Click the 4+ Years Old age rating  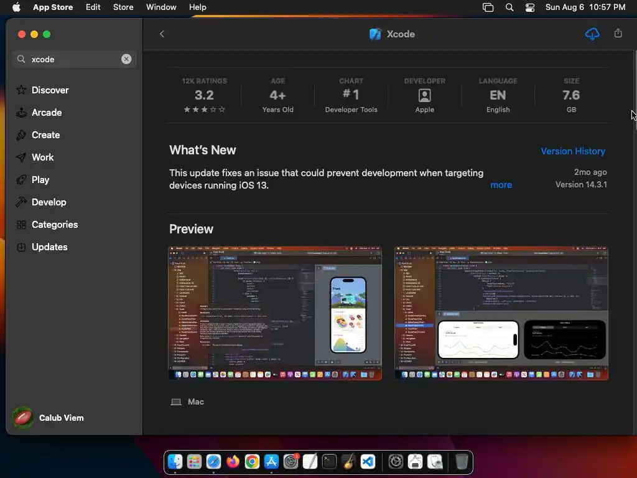(x=278, y=95)
